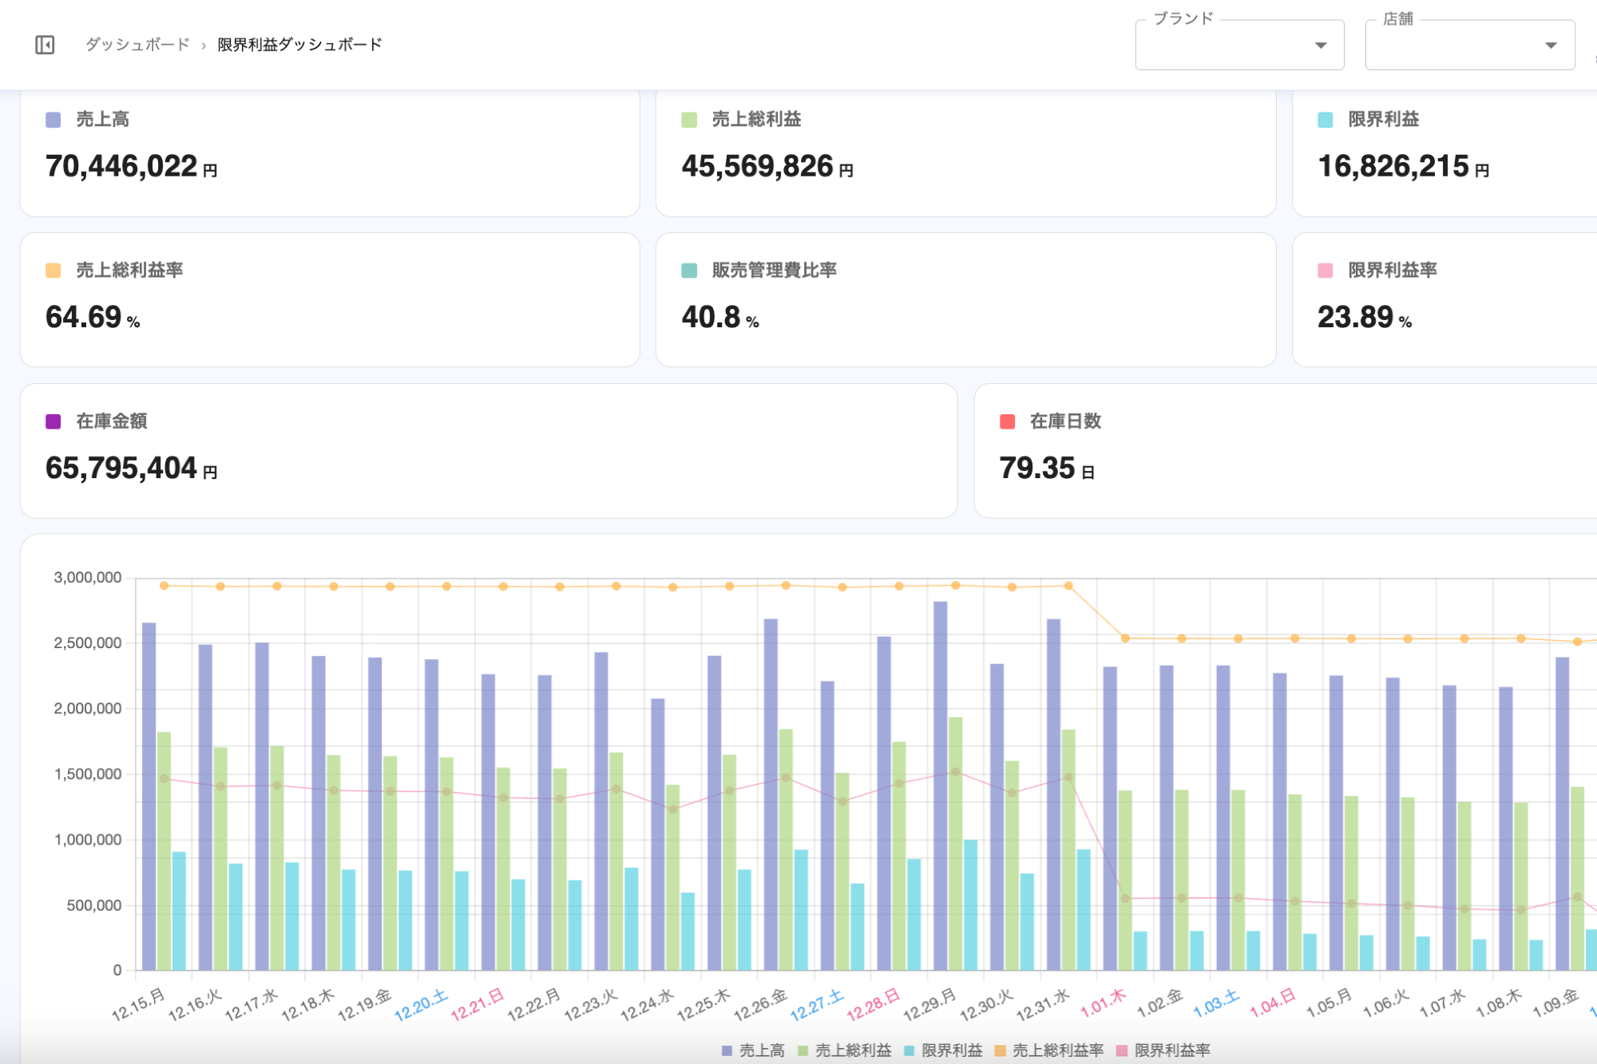
Task: Click the orange square on 売上総利益率 card
Action: click(x=53, y=271)
